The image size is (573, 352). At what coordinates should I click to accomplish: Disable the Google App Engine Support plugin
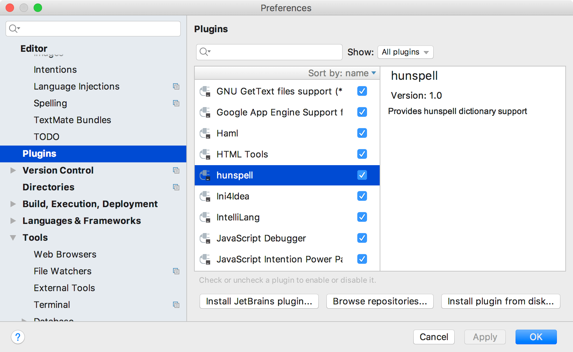[362, 112]
